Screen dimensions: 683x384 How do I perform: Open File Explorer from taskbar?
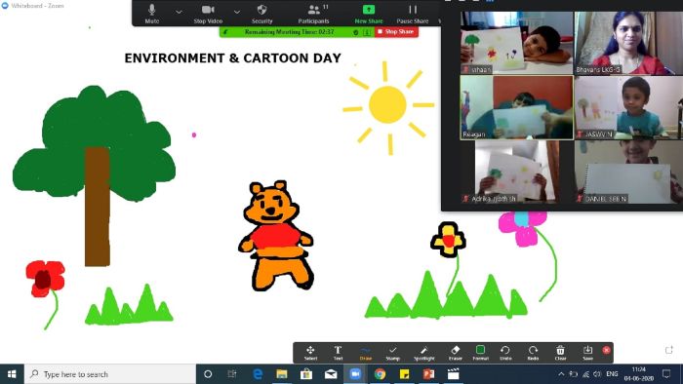pos(282,374)
